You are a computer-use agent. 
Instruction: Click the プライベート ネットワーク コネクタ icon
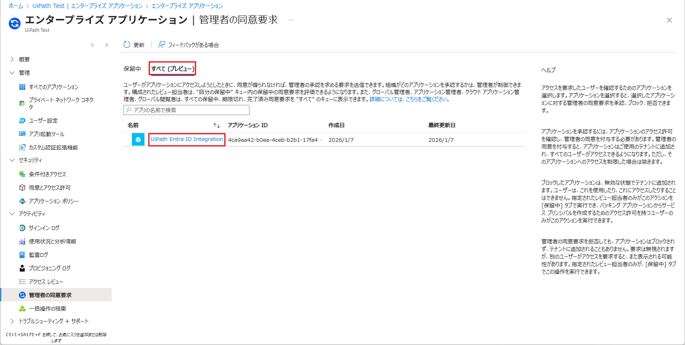pyautogui.click(x=22, y=103)
